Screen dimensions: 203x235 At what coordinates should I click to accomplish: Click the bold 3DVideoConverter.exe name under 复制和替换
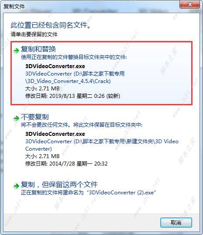click(x=55, y=66)
